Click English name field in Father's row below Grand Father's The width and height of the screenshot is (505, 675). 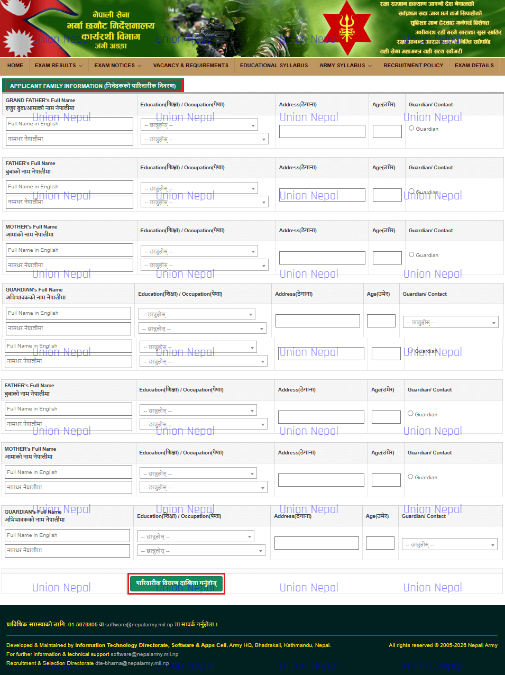(69, 187)
